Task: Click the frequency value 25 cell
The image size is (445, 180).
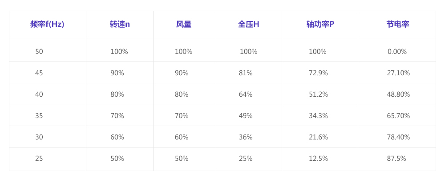Action: tap(39, 159)
